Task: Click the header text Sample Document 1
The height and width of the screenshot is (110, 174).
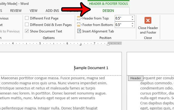Action: (91, 68)
